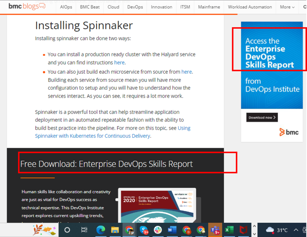Viewport: 307px width, 237px height.
Task: Click the bmc logo in the sidebar ad
Action: coord(289,132)
